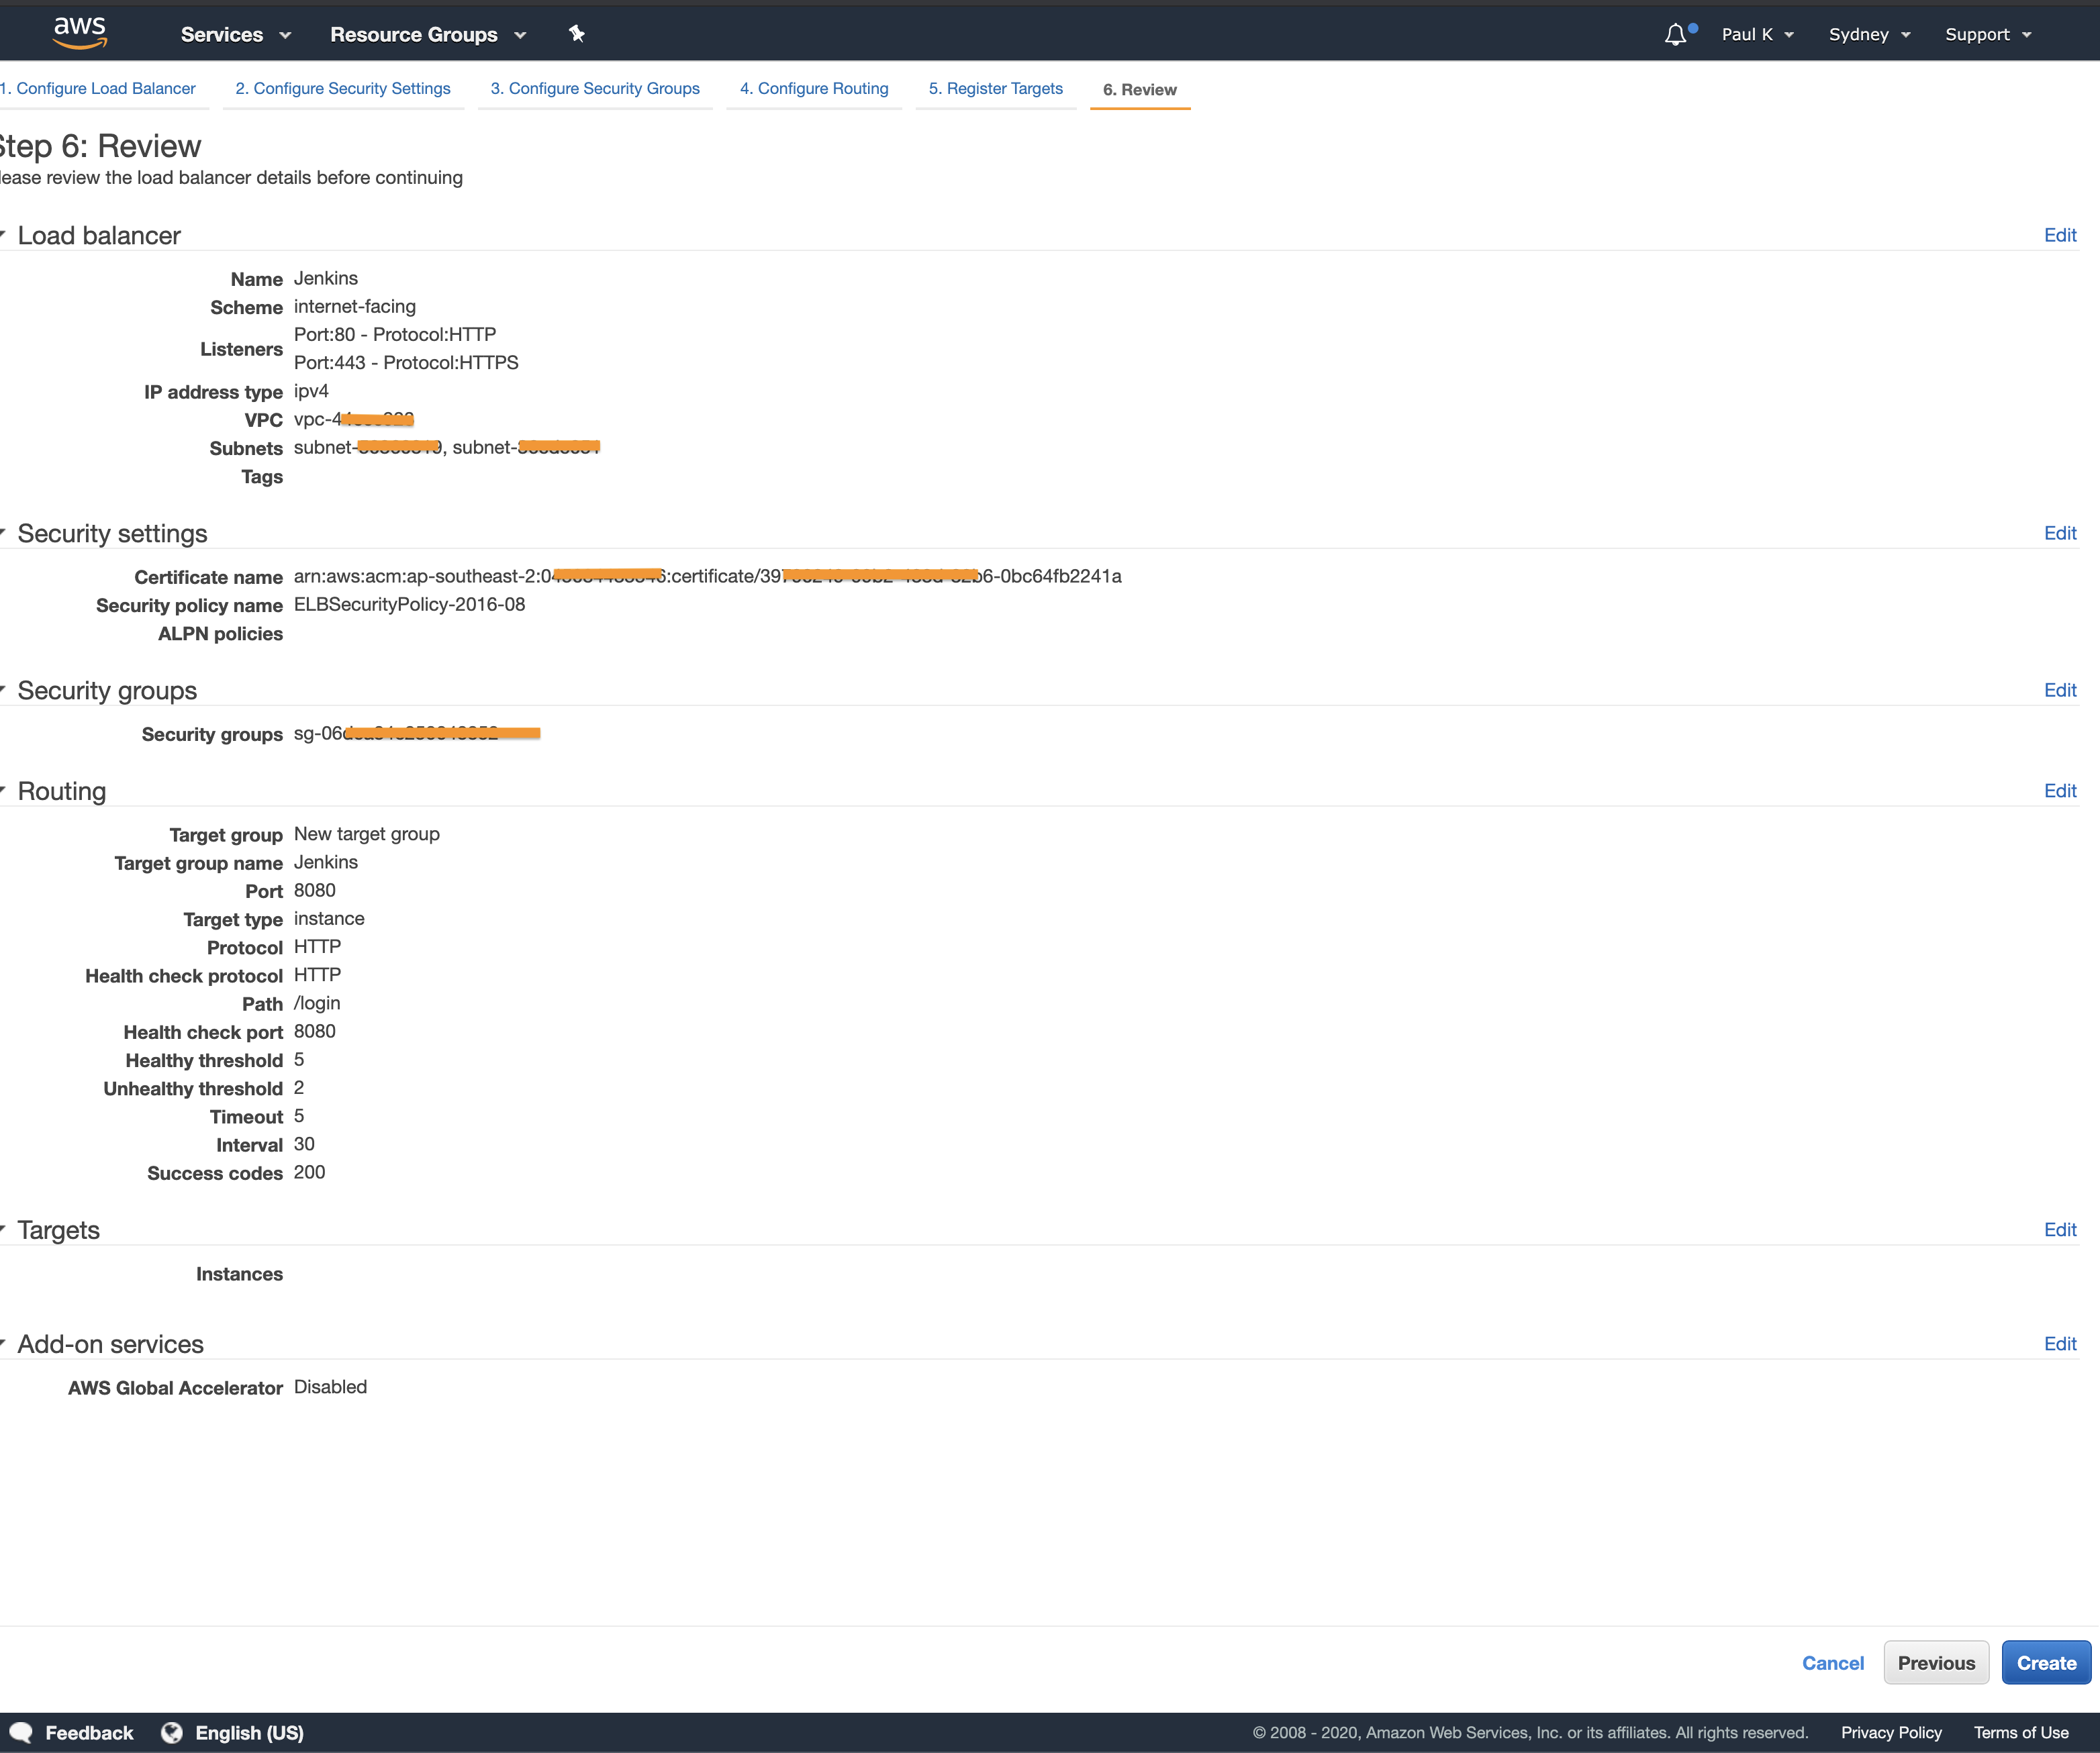Select the internet-facing scheme value

pos(355,306)
